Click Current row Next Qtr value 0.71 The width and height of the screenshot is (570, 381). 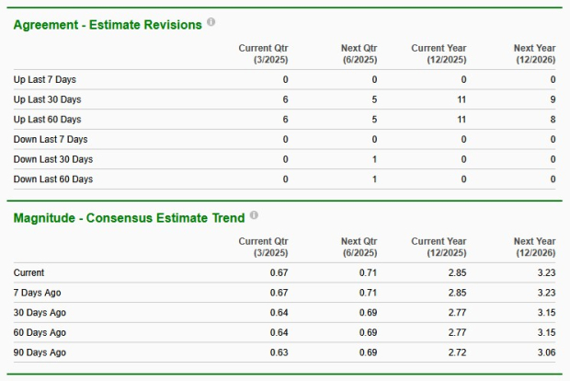[x=368, y=272]
